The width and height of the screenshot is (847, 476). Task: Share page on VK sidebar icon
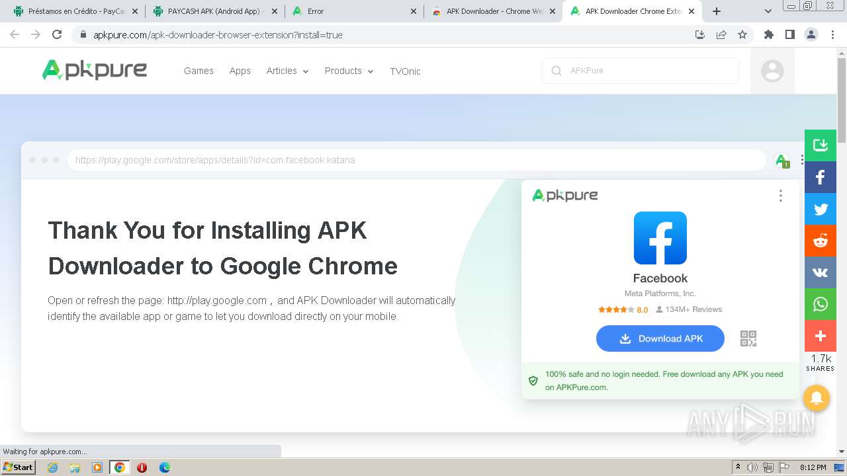(x=821, y=272)
